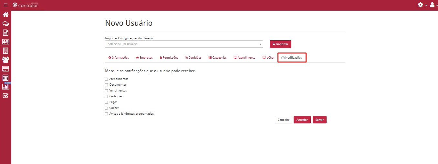Check the Certidões notification checkbox
Screen dimensions: 438x164
[107, 96]
